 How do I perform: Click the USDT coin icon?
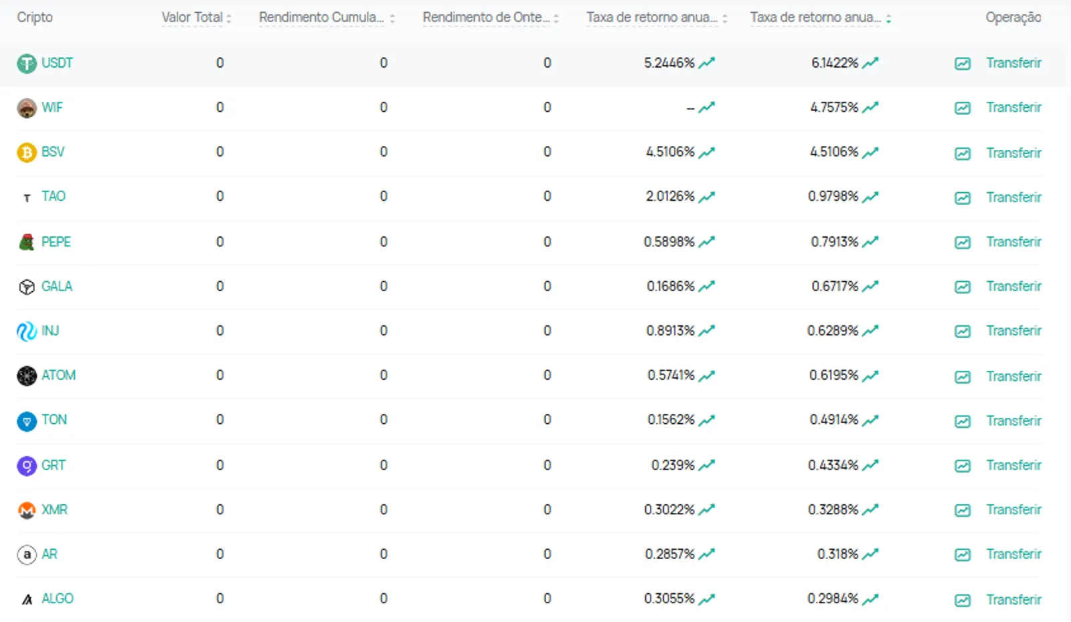(x=27, y=64)
